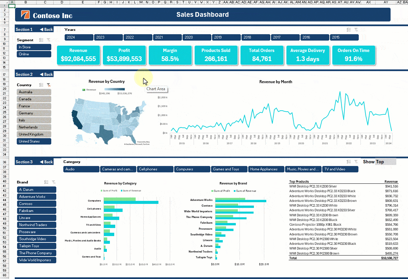Click Back beside Section 1
Image resolution: width=408 pixels, height=279 pixels.
point(46,30)
